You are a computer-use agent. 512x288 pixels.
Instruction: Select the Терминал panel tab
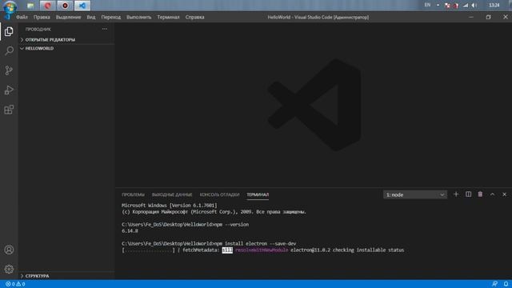pos(258,194)
